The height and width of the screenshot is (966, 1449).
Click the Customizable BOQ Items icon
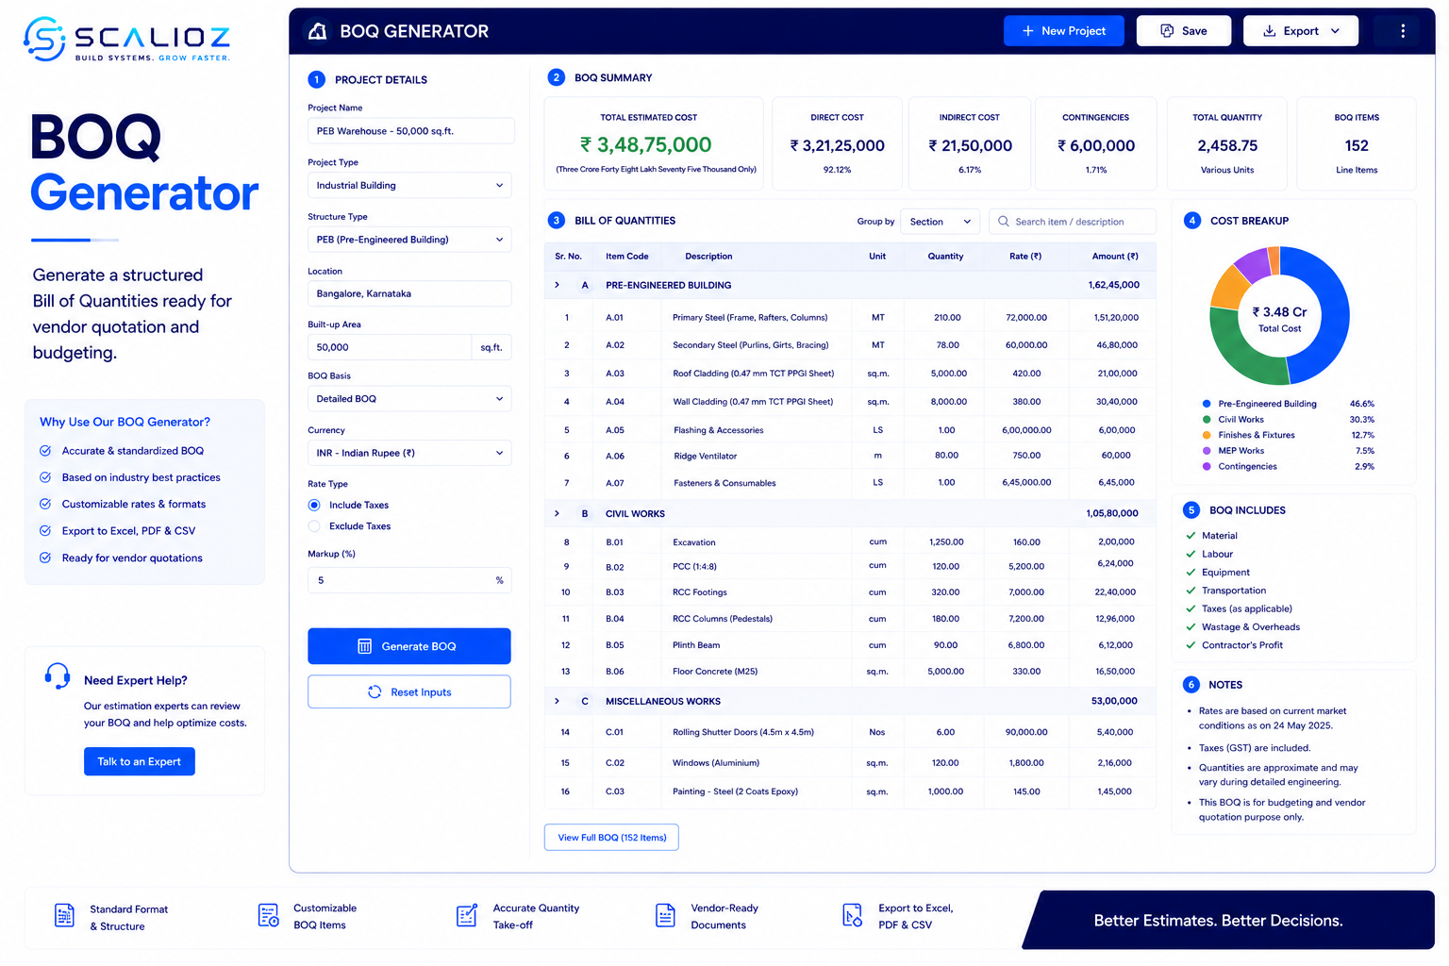tap(268, 916)
